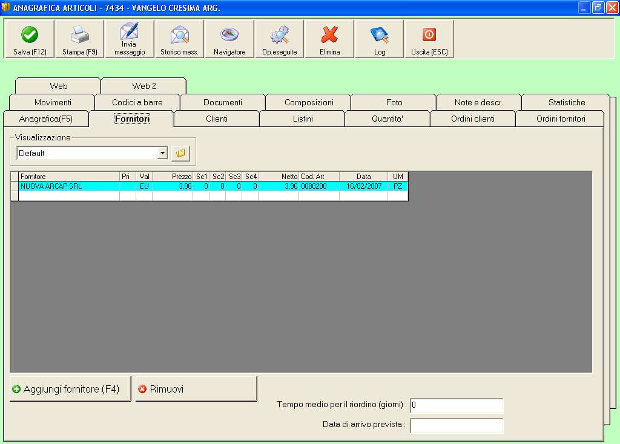The height and width of the screenshot is (444, 620).
Task: Switch to Anagrafica(F5) tab
Action: 46,119
